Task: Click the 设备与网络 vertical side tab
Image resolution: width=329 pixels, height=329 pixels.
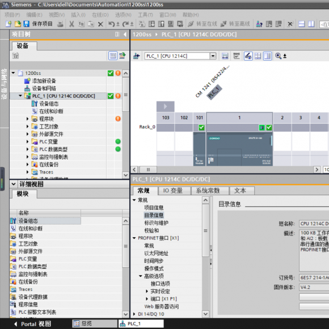Action: tap(4, 84)
